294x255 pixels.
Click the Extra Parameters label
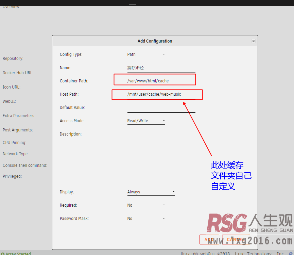click(x=19, y=116)
